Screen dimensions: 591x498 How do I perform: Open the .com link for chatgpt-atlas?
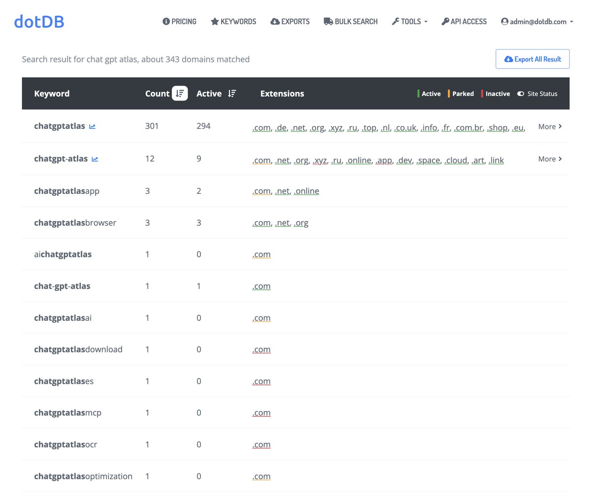pyautogui.click(x=261, y=160)
